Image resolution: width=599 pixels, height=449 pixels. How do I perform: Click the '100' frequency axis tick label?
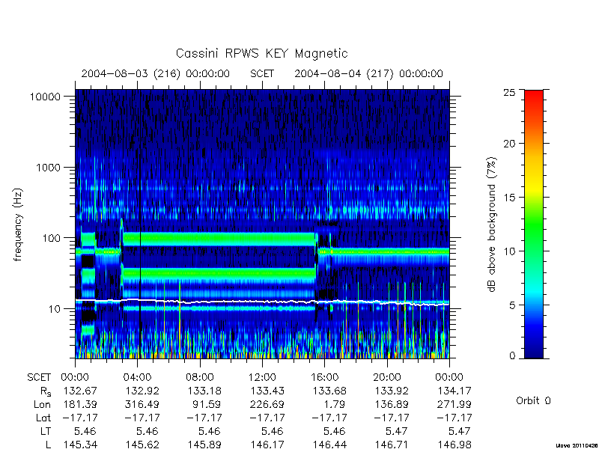(x=52, y=238)
